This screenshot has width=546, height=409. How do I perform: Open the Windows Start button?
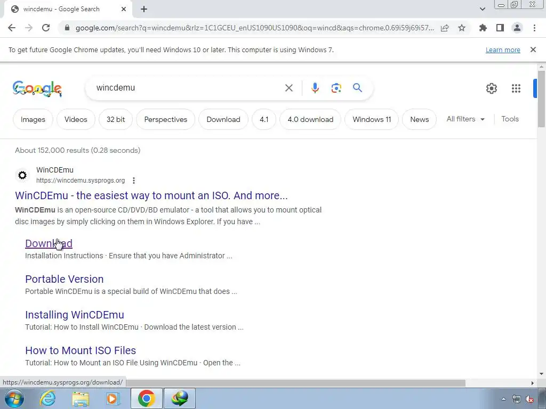point(14,398)
